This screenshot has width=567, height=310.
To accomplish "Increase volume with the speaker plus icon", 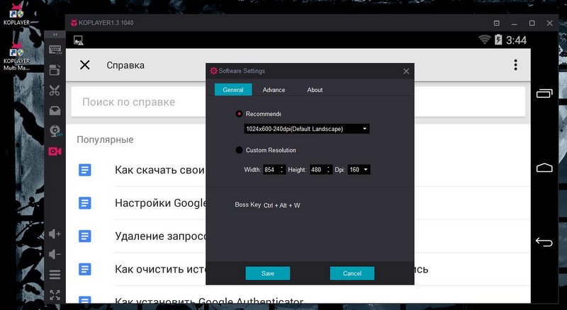I will click(55, 234).
